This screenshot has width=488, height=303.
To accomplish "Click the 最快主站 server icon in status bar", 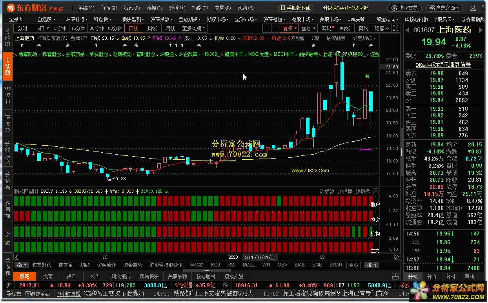I will click(x=38, y=294).
